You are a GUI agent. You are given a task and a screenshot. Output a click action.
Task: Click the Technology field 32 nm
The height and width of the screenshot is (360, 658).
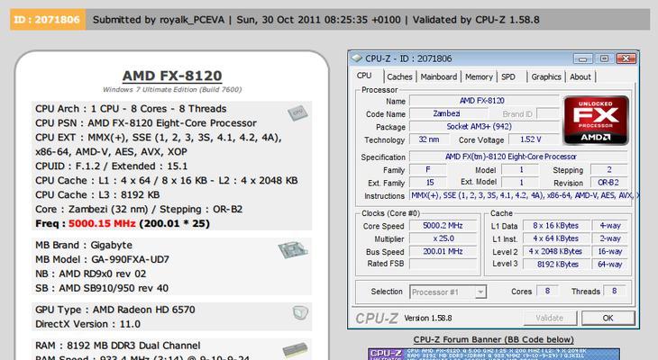coord(429,139)
